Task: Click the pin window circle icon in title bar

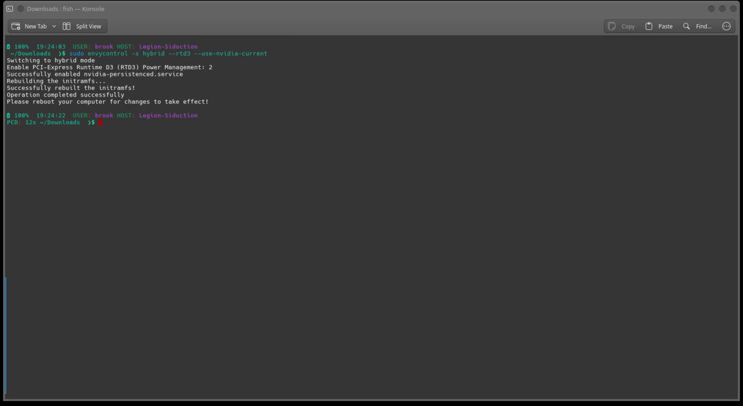Action: [21, 9]
